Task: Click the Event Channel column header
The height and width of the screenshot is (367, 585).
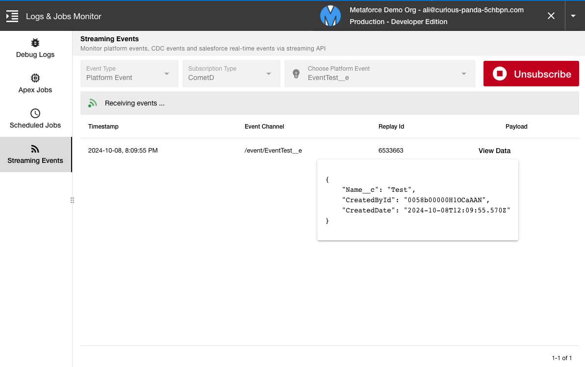Action: coord(264,127)
